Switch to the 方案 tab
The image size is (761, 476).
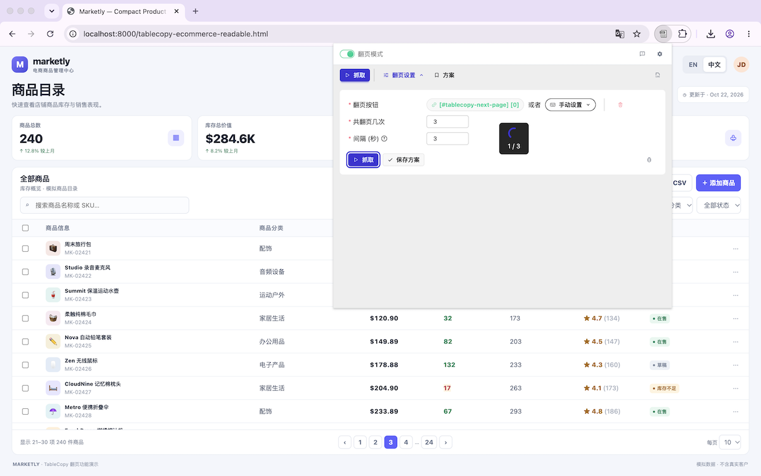point(444,76)
